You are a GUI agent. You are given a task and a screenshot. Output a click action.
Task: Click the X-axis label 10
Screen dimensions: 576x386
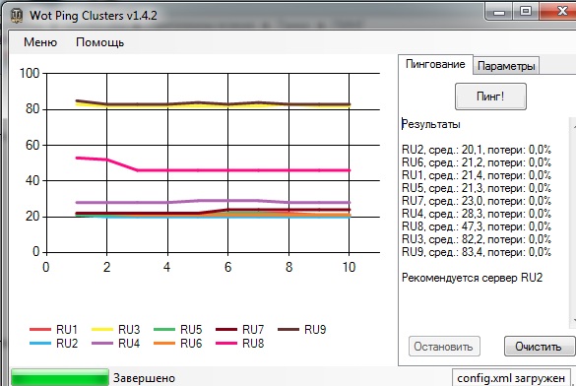pos(349,267)
